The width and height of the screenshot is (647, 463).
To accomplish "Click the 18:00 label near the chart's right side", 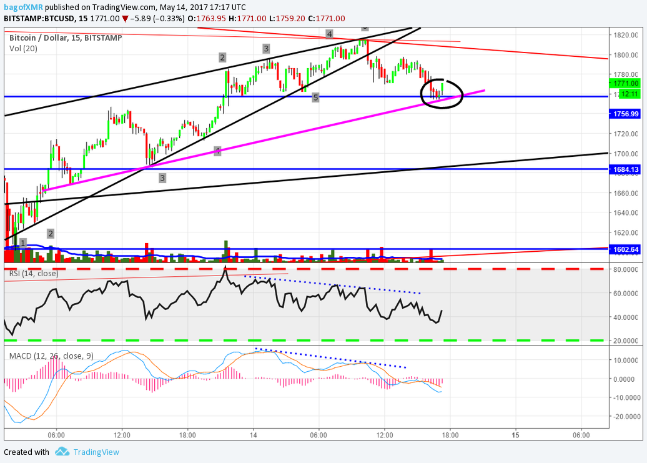I will pos(450,435).
